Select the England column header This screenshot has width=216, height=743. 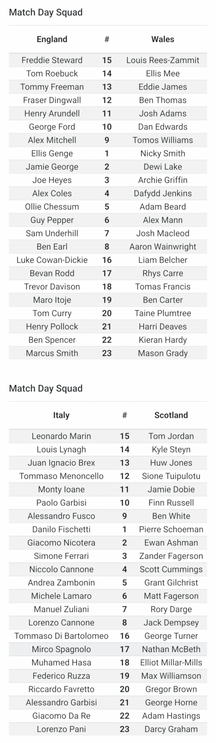click(x=52, y=39)
